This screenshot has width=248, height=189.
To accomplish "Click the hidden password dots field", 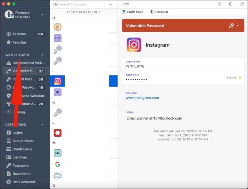I will (x=136, y=79).
